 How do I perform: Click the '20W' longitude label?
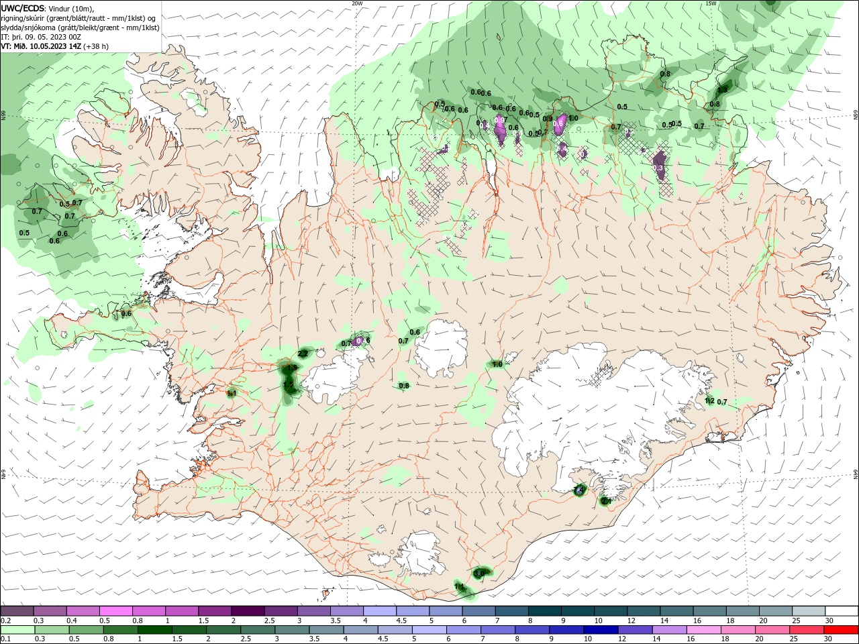pos(357,3)
